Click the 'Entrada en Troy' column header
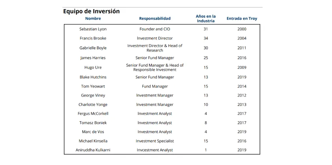The height and width of the screenshot is (165, 332). (x=242, y=19)
